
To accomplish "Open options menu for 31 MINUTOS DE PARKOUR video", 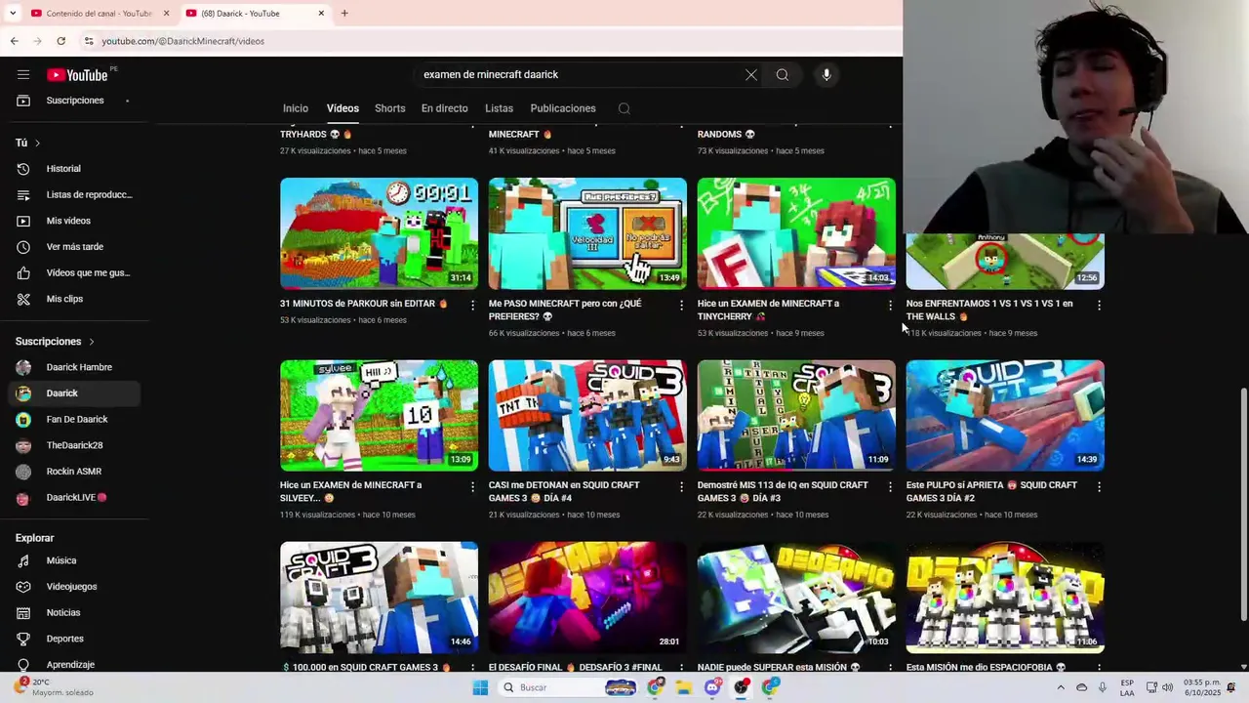I will coord(473,306).
